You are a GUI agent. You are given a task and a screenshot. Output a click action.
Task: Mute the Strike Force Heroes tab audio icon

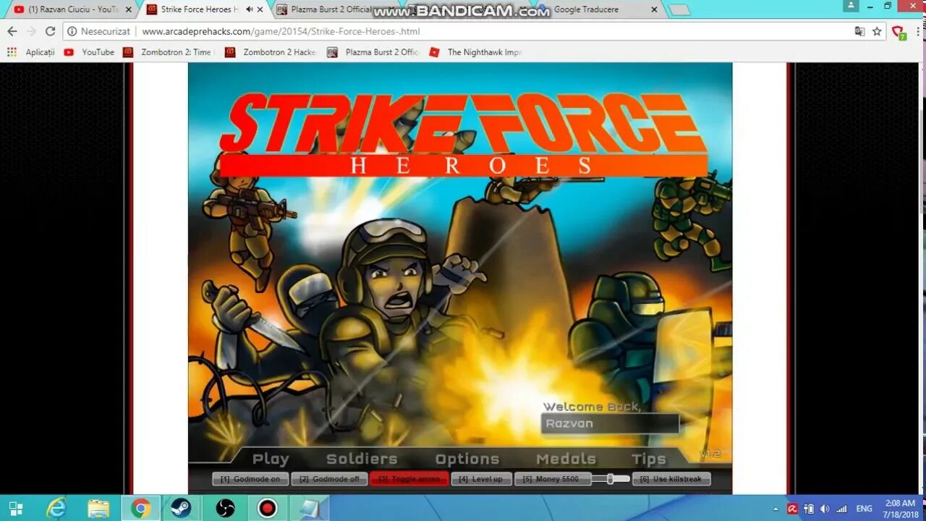tap(250, 9)
